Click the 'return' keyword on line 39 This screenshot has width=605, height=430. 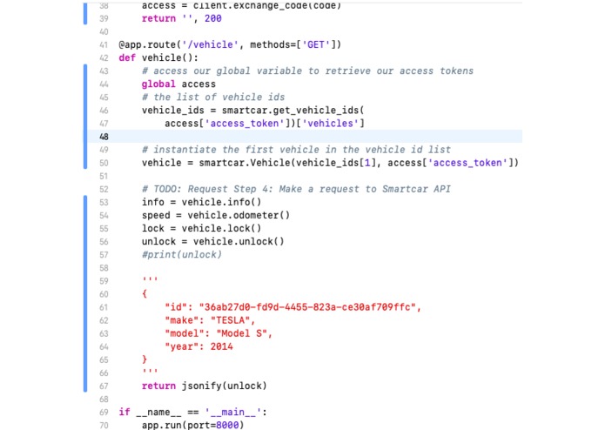(158, 18)
